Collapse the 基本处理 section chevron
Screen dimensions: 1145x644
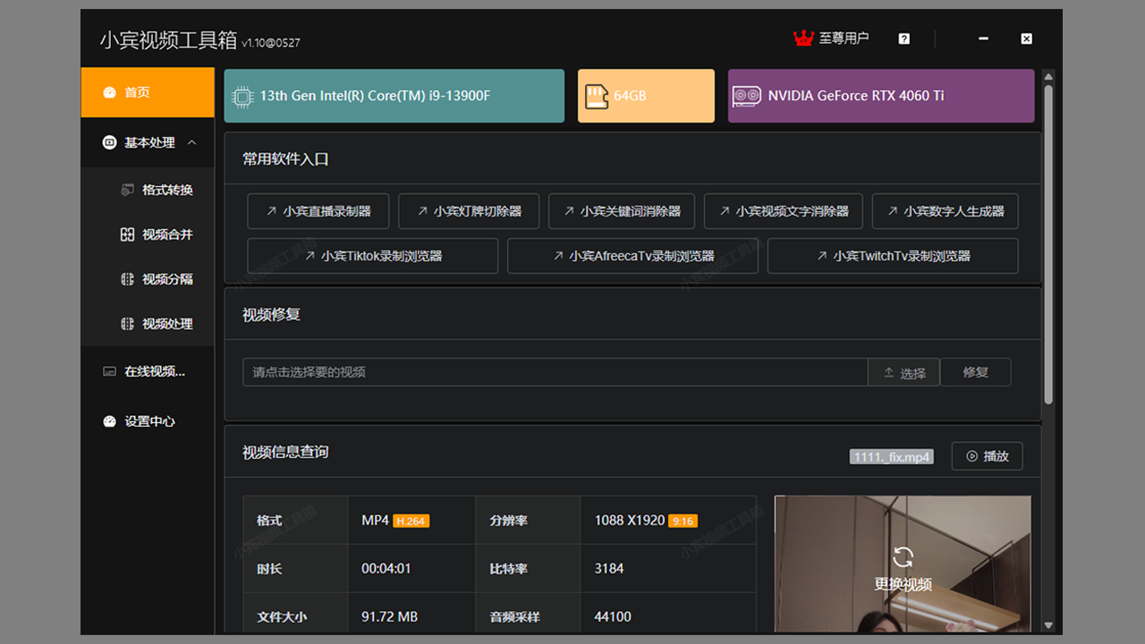click(191, 141)
